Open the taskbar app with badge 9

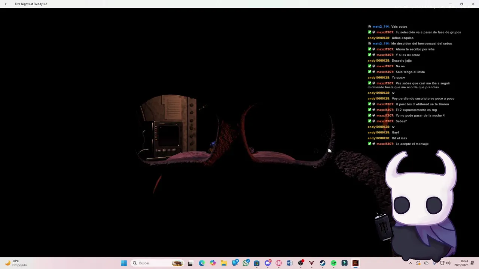pyautogui.click(x=235, y=263)
